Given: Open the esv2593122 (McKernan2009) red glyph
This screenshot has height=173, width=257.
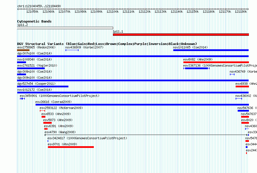Looking at the screenshot, I should [42, 111].
